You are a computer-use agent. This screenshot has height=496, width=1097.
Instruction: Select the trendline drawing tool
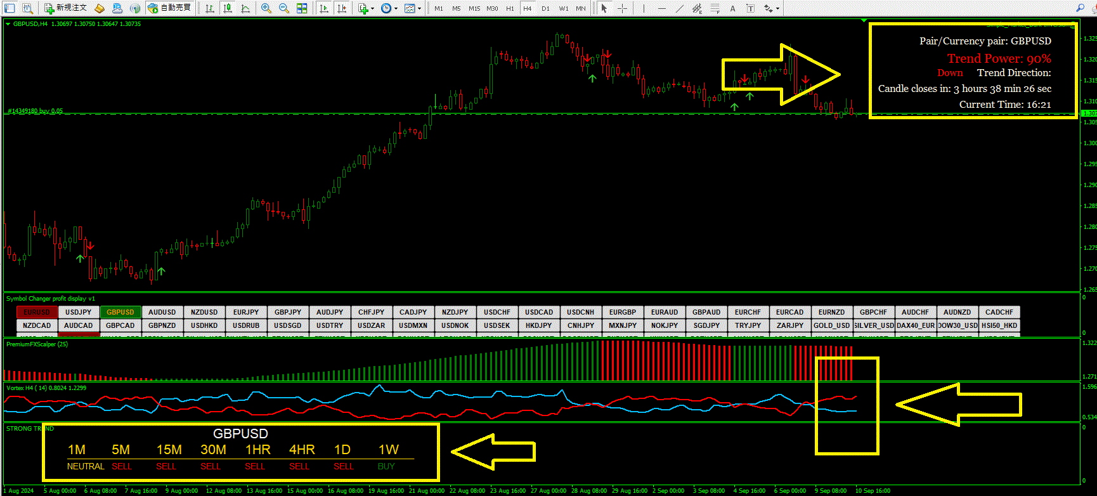click(679, 8)
